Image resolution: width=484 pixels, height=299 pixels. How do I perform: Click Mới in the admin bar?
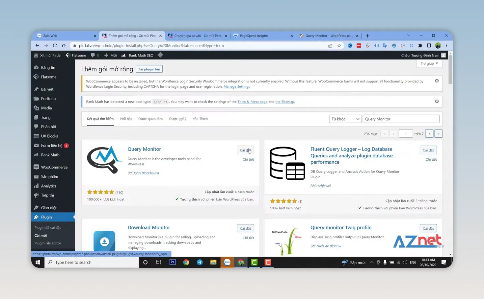(110, 55)
